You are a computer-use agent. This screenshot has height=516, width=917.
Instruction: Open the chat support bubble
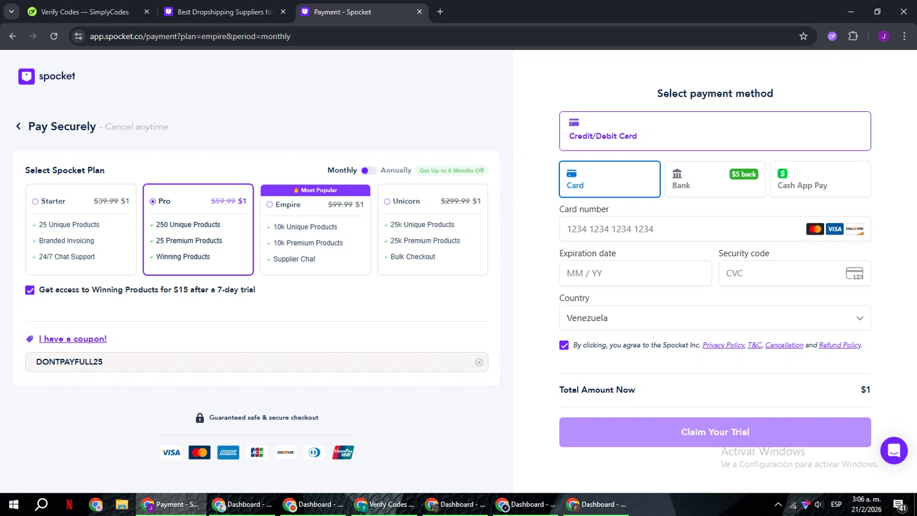[894, 451]
